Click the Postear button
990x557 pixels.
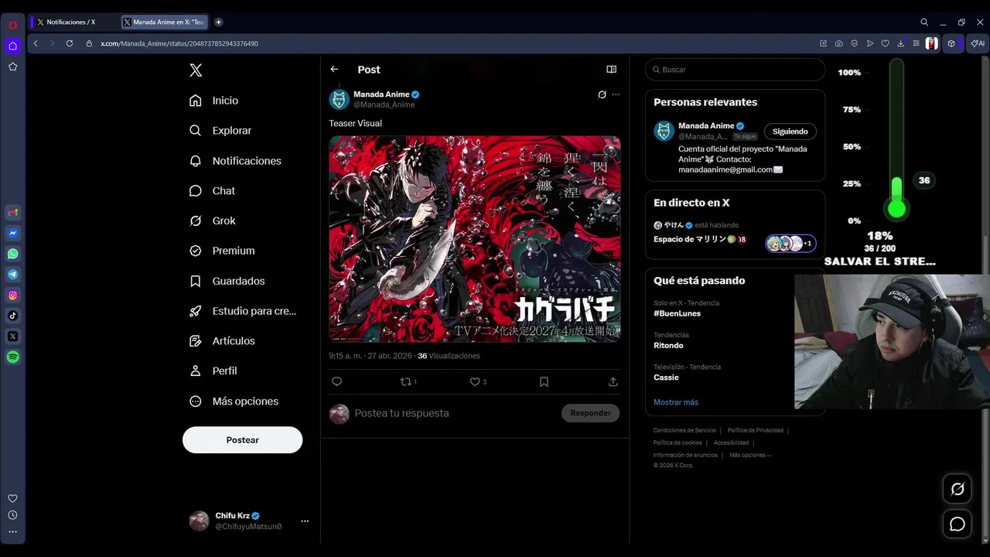pos(242,439)
